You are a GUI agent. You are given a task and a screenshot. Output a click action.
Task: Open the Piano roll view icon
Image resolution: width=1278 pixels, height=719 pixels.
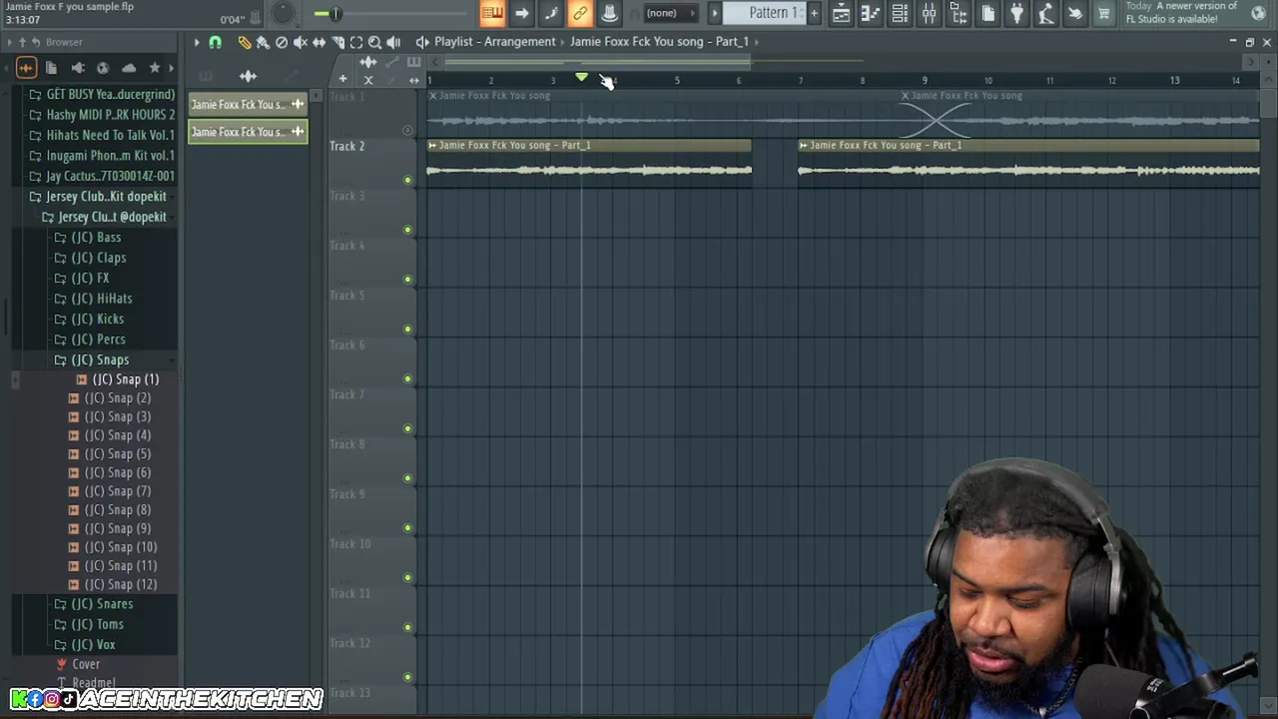(x=871, y=13)
